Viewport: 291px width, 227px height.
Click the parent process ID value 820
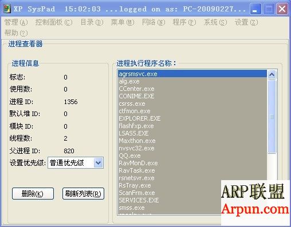(x=69, y=151)
